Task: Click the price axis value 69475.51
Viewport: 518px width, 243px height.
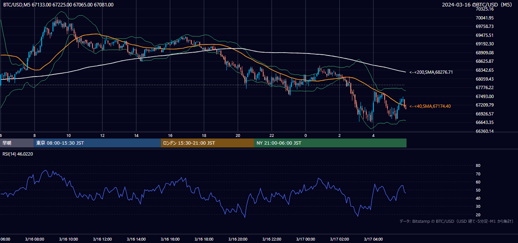Action: click(x=484, y=35)
